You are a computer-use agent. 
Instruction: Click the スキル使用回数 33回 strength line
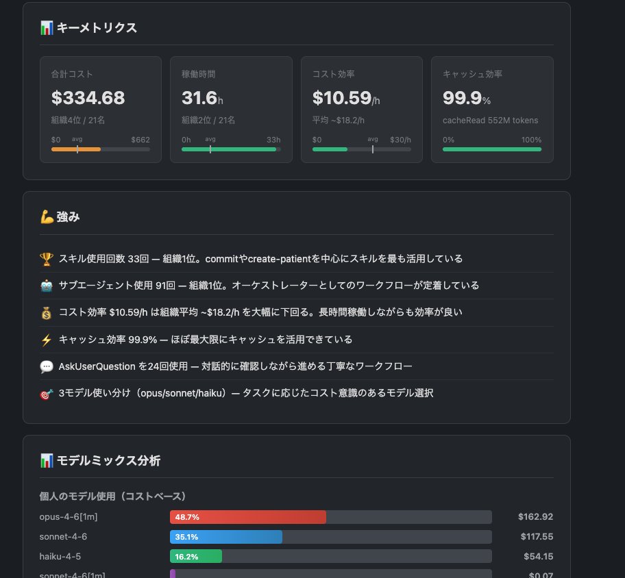pos(260,259)
